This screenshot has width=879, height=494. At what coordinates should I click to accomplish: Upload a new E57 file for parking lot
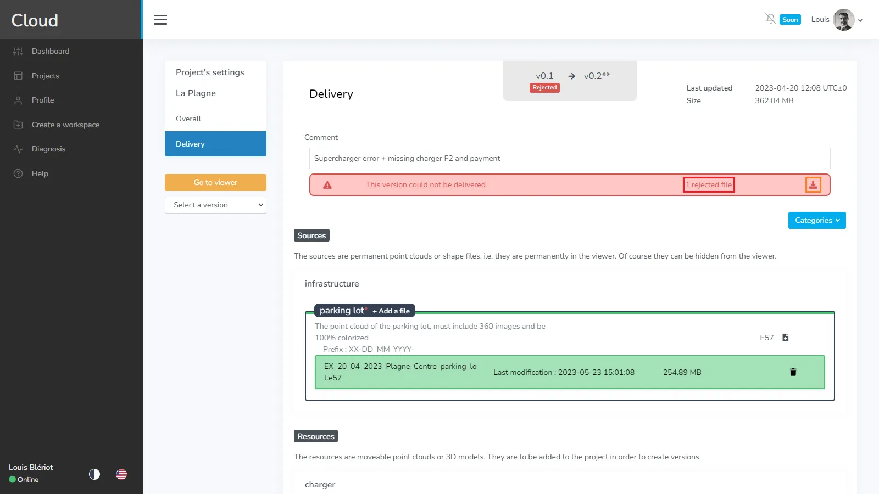[785, 338]
